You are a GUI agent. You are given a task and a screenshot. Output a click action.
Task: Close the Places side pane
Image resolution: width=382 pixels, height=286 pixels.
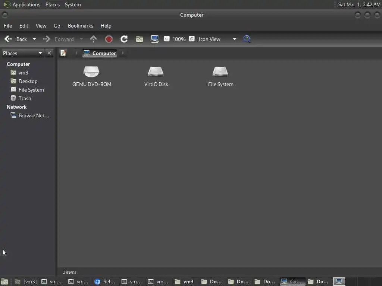point(49,53)
